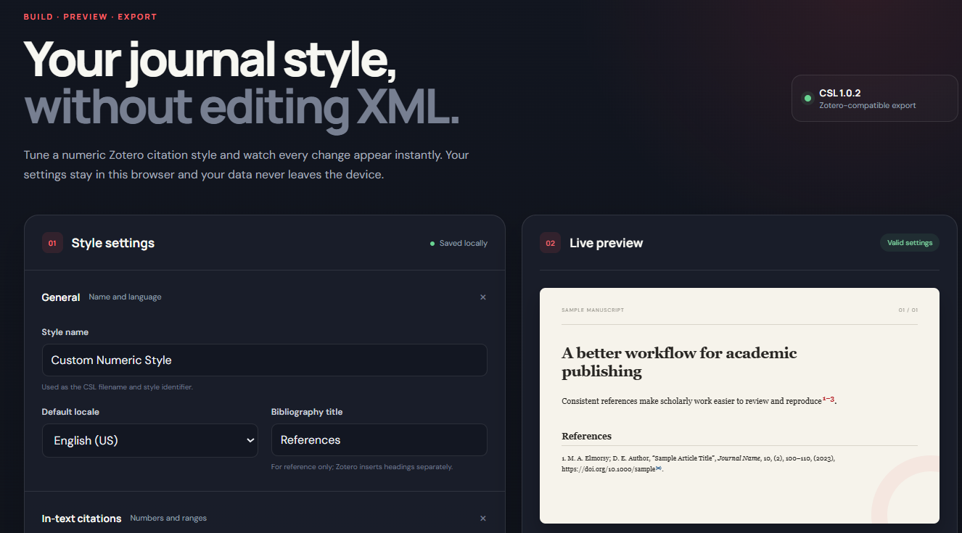Click the green status dot by CSL 1.0.2
This screenshot has width=962, height=533.
[x=807, y=98]
